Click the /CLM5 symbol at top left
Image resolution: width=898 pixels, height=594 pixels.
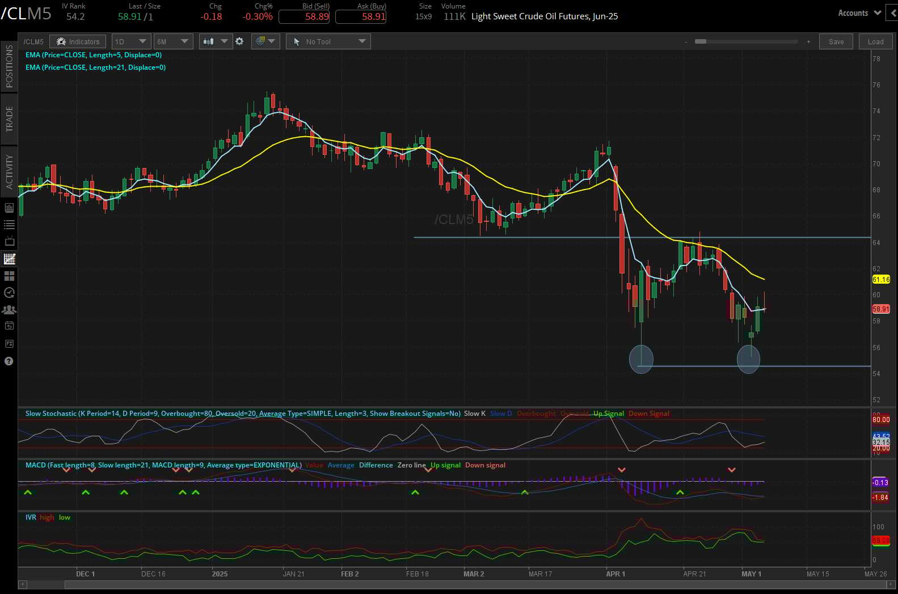point(26,14)
